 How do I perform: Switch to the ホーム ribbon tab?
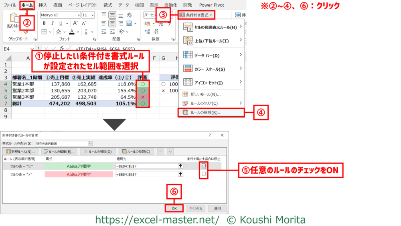27,5
